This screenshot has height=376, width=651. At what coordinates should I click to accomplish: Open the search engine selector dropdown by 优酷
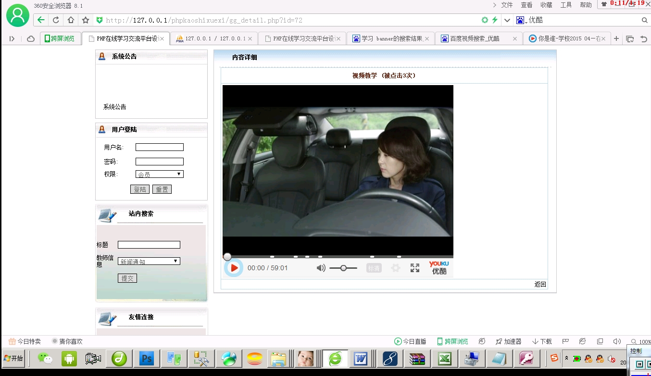click(x=522, y=20)
